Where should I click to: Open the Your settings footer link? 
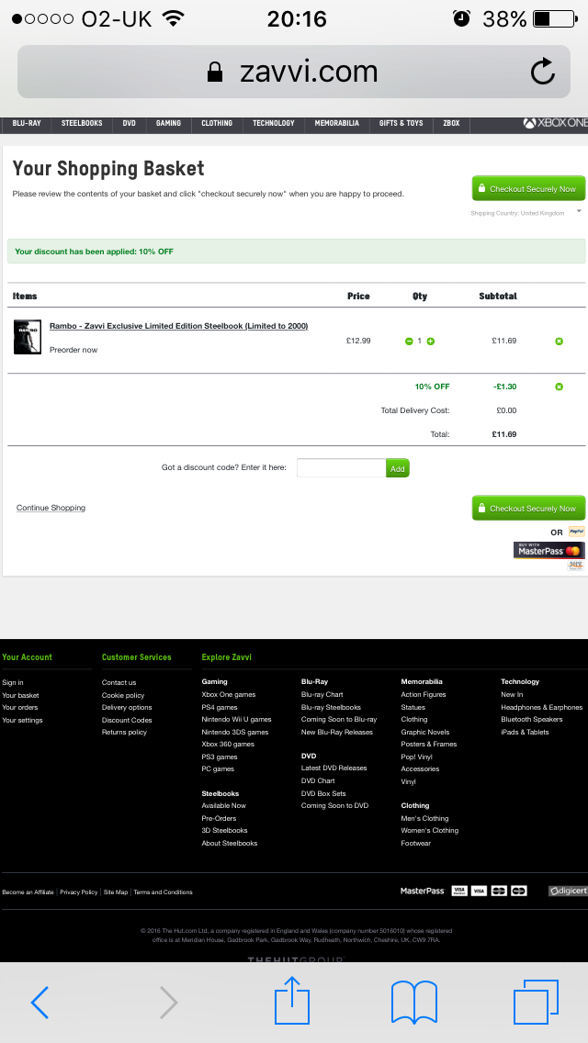[22, 721]
